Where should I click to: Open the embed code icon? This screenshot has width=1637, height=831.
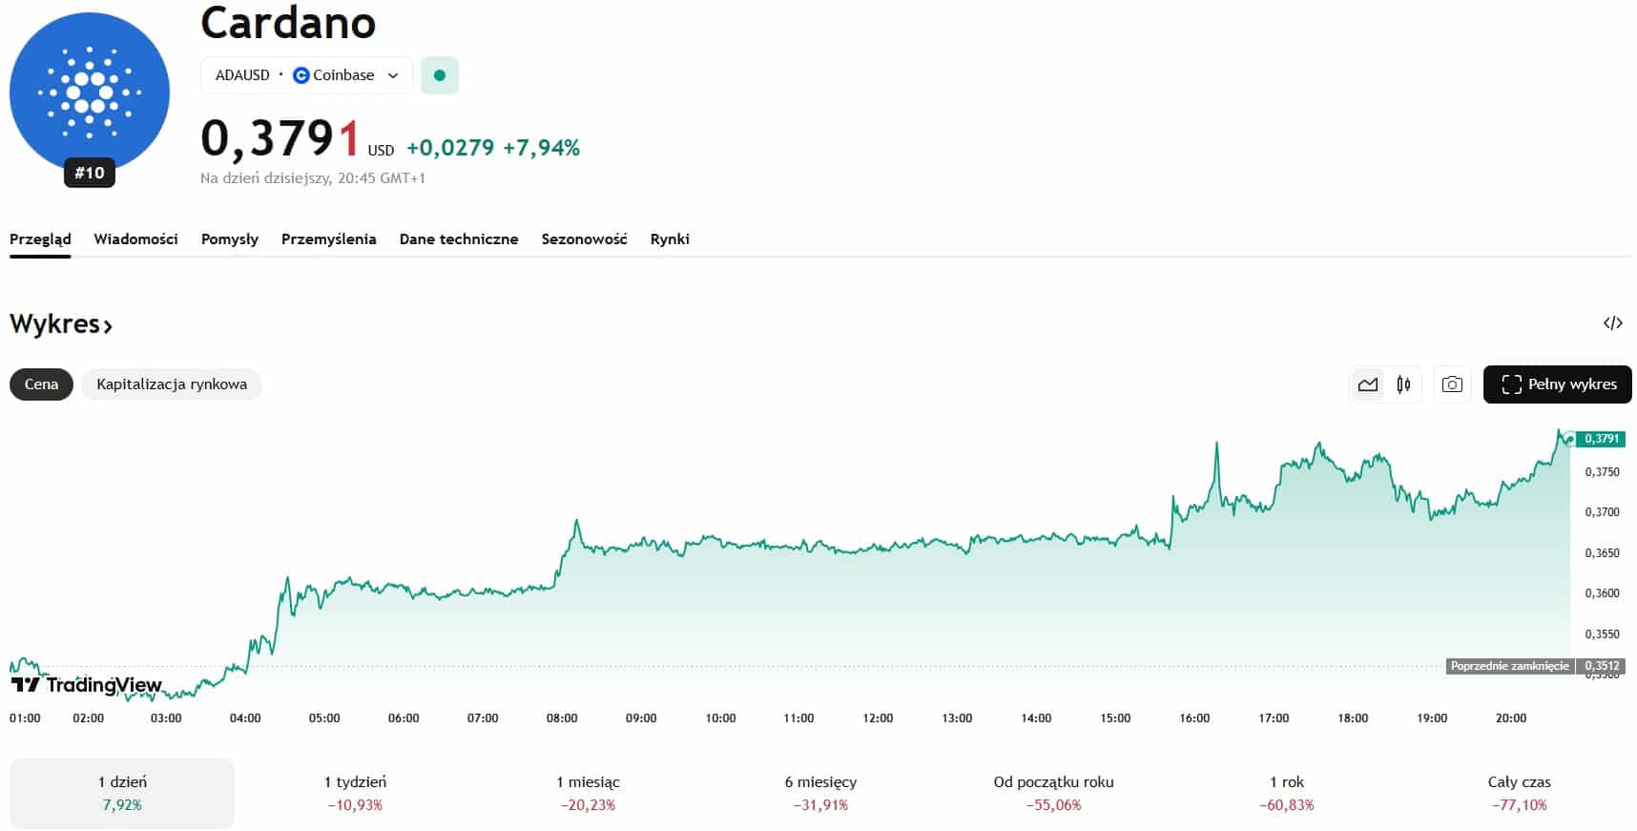pos(1612,323)
